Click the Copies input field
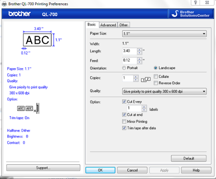 point(128,78)
